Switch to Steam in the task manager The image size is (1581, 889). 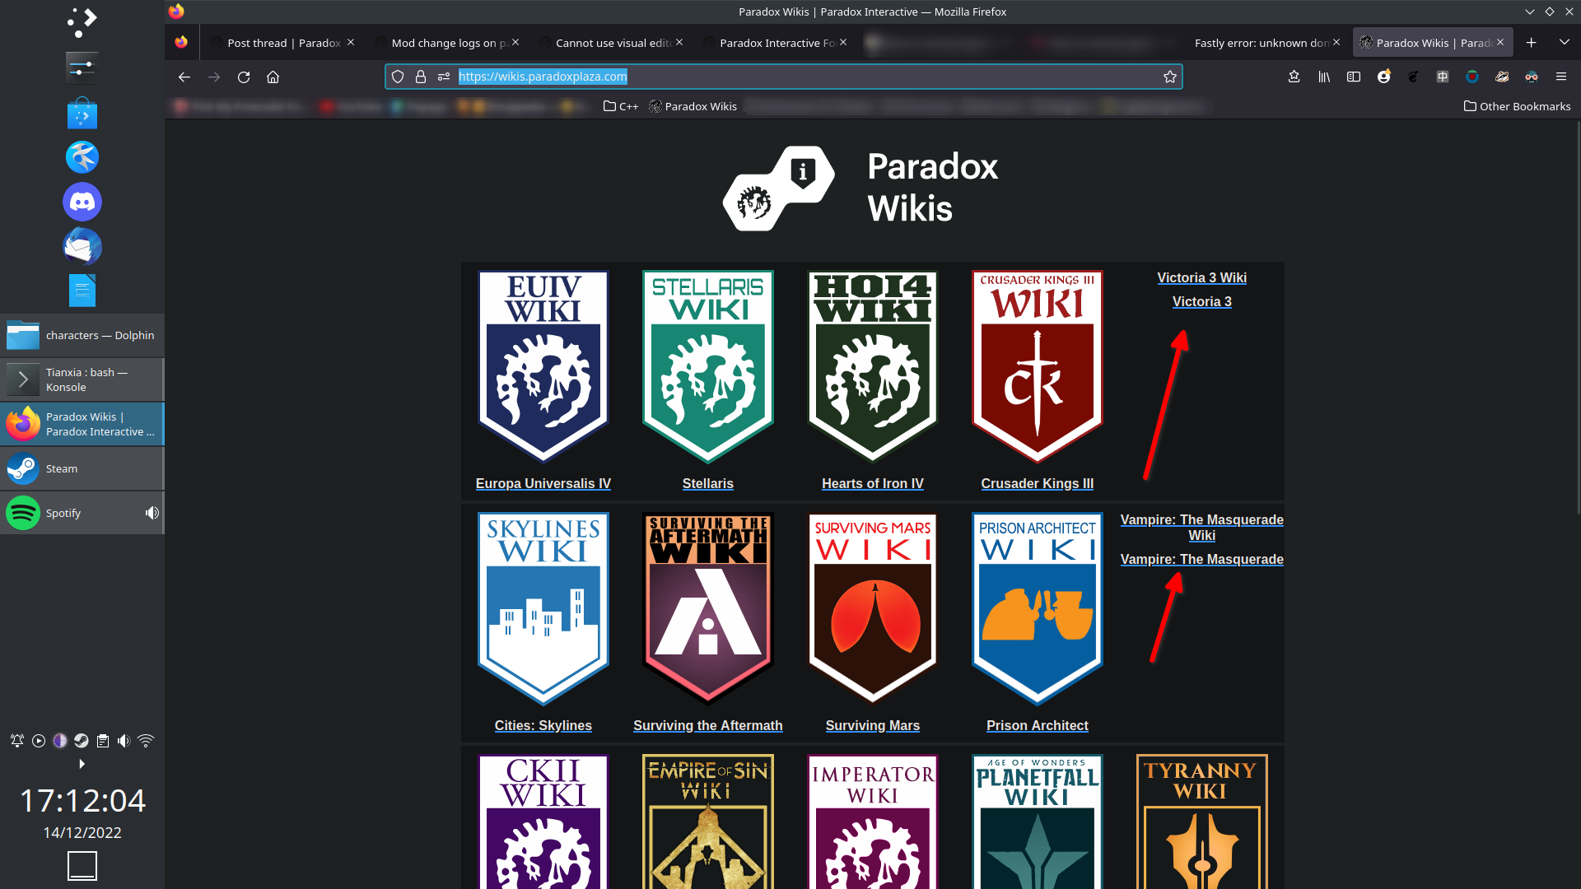point(82,468)
